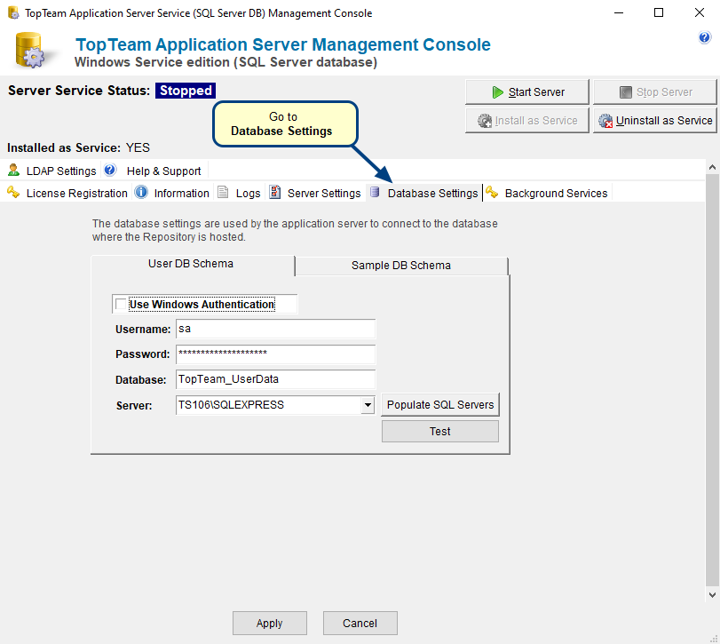This screenshot has height=644, width=720.
Task: Click the Install as Service button
Action: pos(527,120)
